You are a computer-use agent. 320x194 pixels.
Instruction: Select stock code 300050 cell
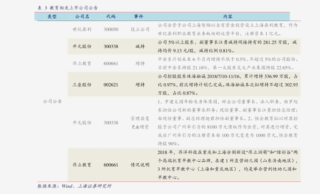click(111, 30)
